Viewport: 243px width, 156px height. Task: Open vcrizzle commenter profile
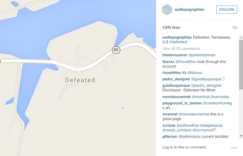(x=169, y=126)
